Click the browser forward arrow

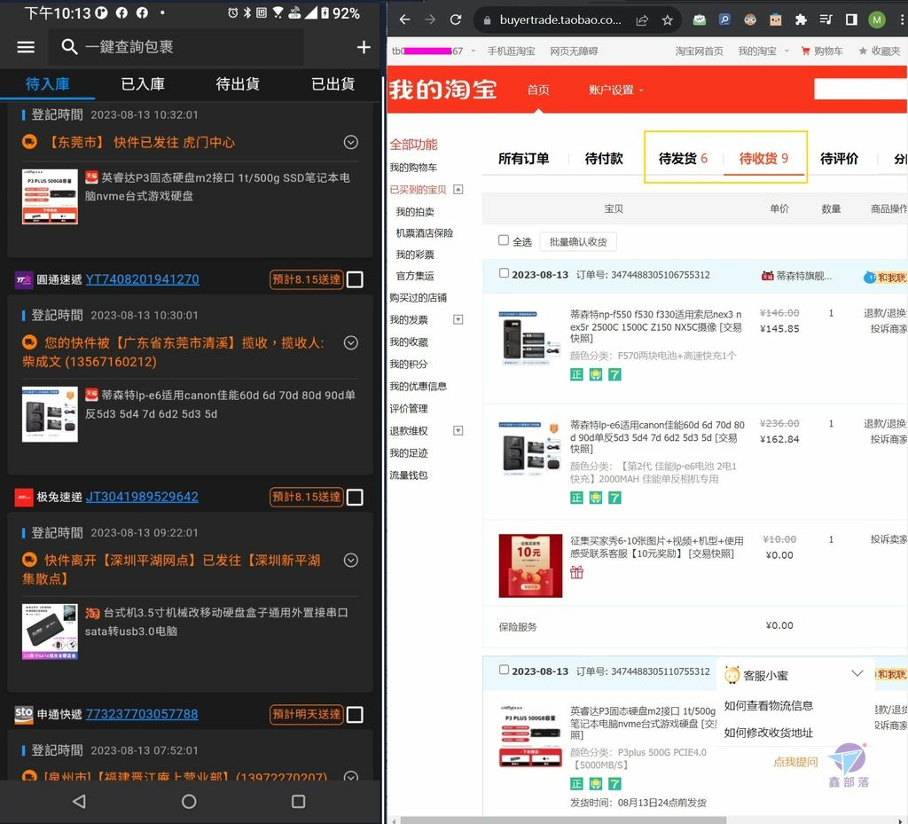[430, 20]
